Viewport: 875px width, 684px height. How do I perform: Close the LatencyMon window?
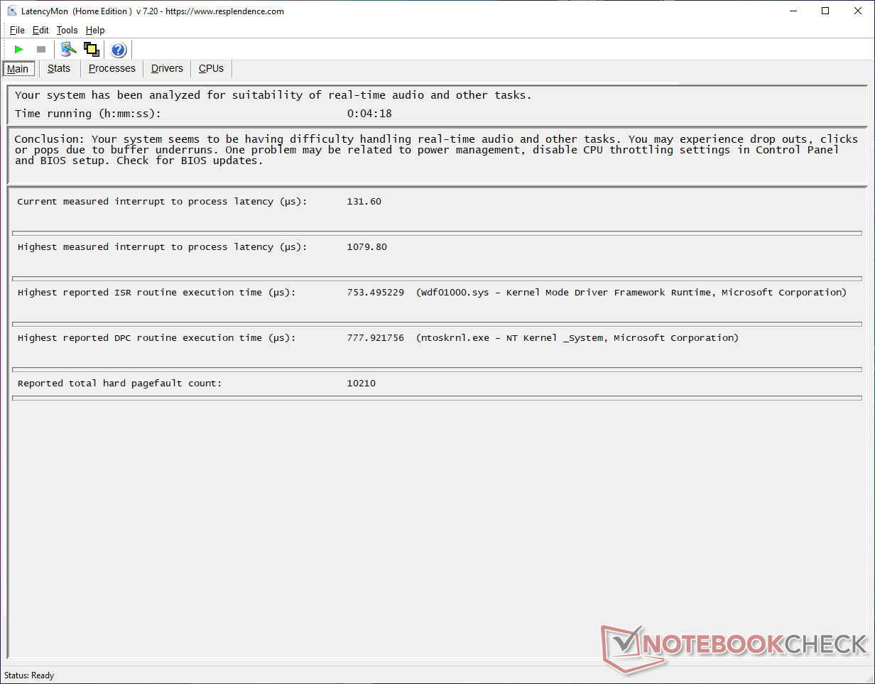click(x=858, y=11)
